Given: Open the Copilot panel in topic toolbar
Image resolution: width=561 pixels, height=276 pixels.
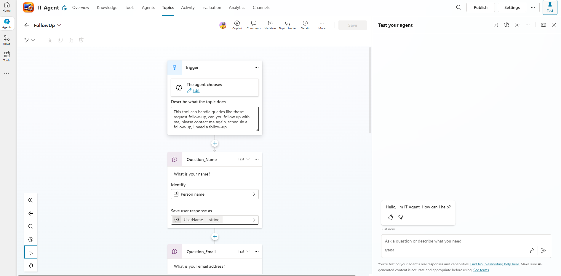Looking at the screenshot, I should pos(237,25).
